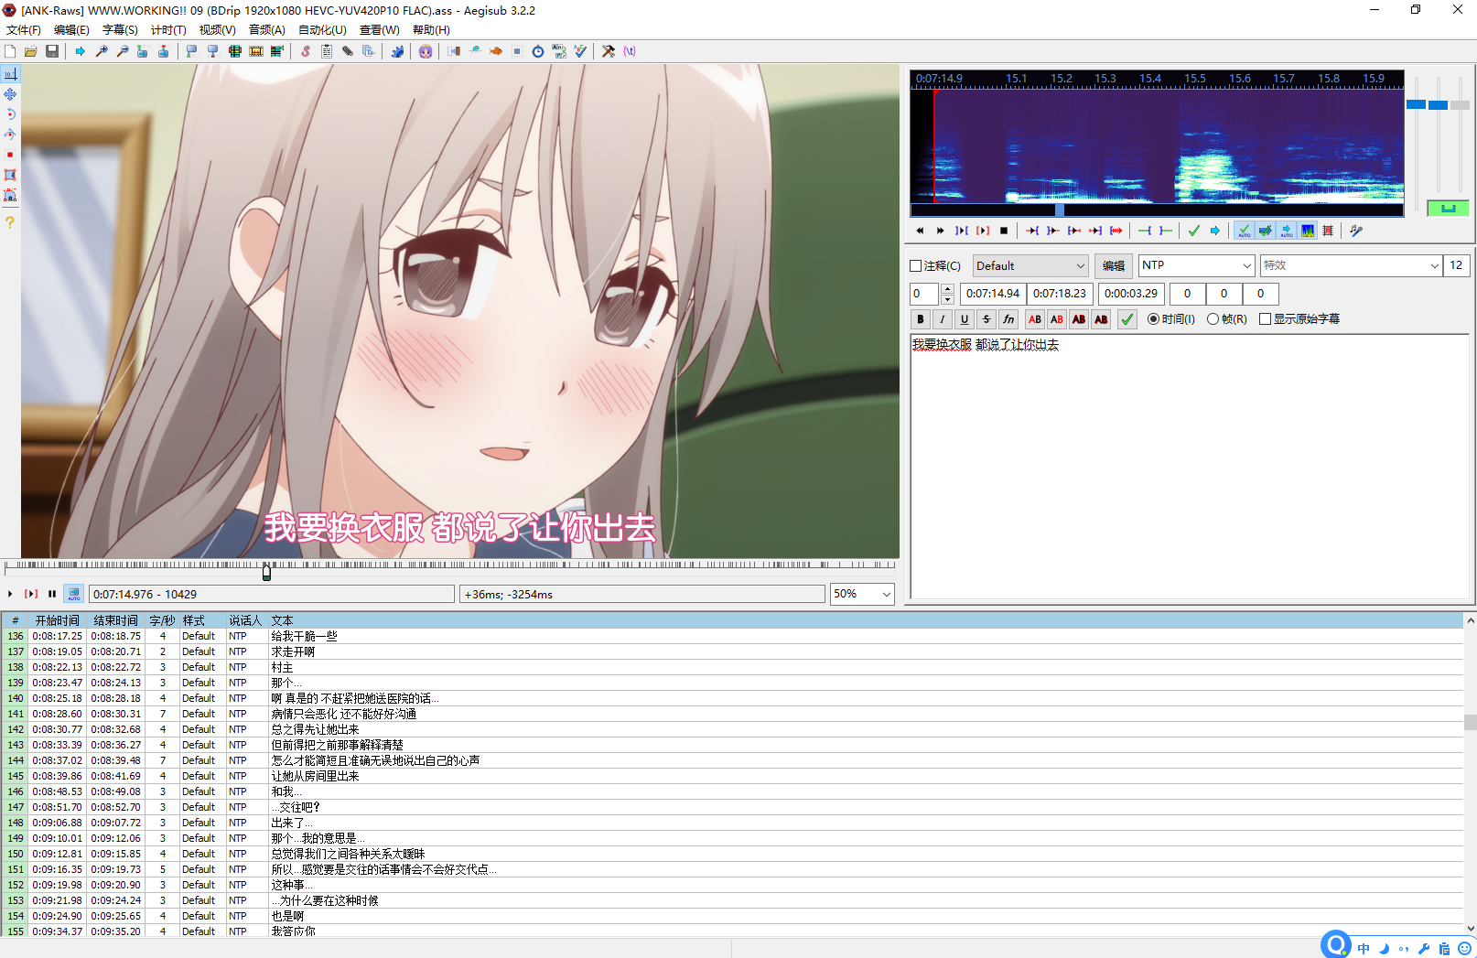Select the vector clip video tool
This screenshot has width=1477, height=958.
(x=10, y=195)
